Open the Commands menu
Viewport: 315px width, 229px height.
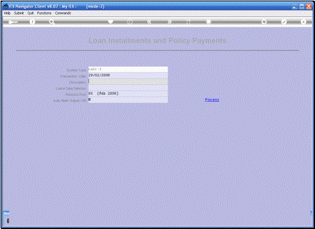(63, 13)
